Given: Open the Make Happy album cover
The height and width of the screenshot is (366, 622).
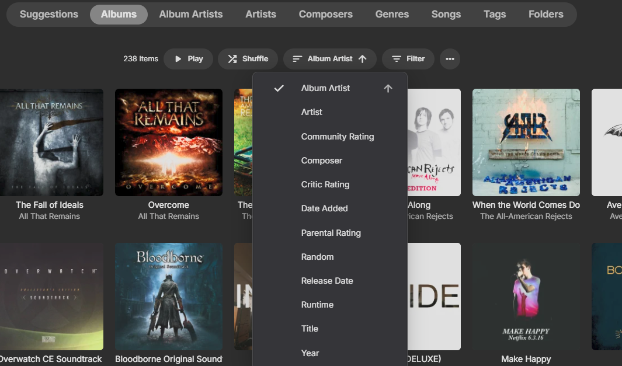Looking at the screenshot, I should pyautogui.click(x=526, y=297).
